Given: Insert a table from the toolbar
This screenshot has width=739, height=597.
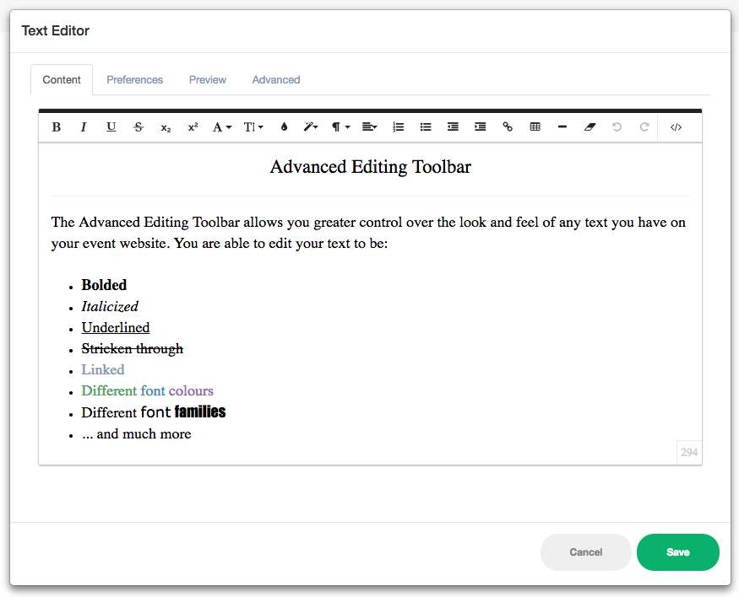Looking at the screenshot, I should 535,126.
